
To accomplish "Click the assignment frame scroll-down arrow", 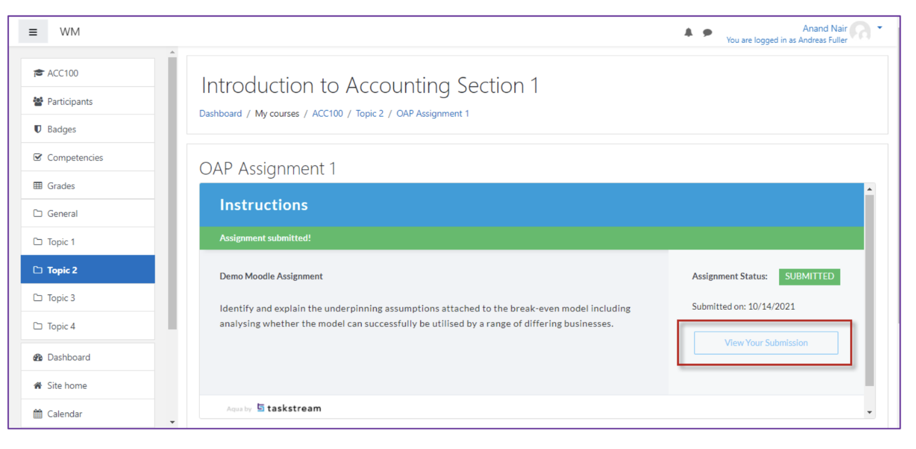I will click(870, 412).
